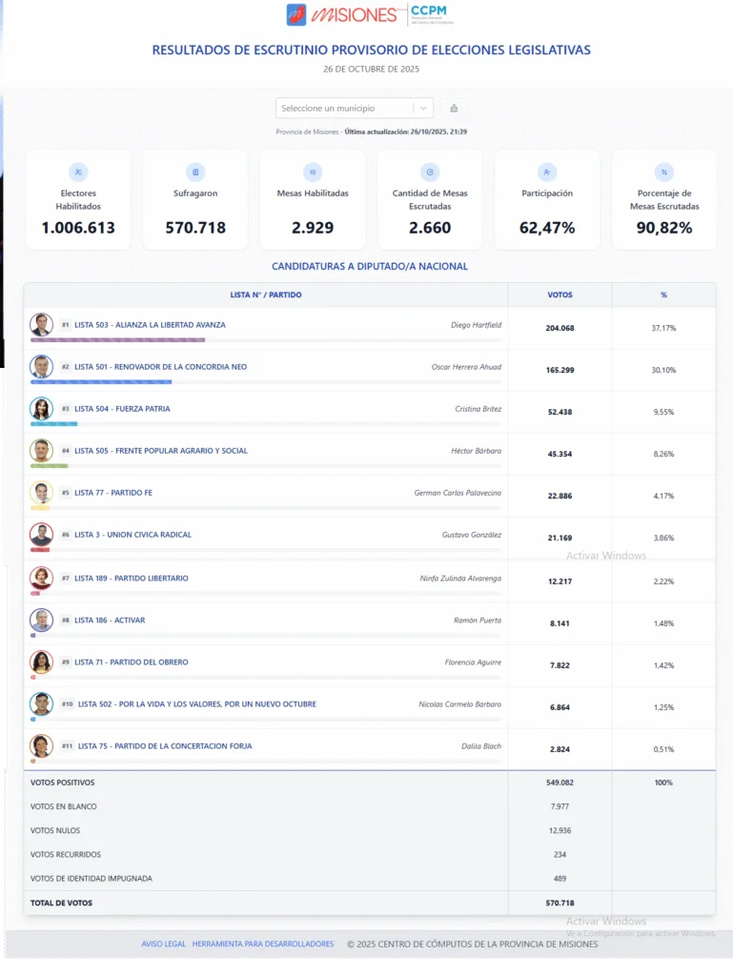Click the VOTOS column header
The image size is (733, 976).
click(x=560, y=295)
